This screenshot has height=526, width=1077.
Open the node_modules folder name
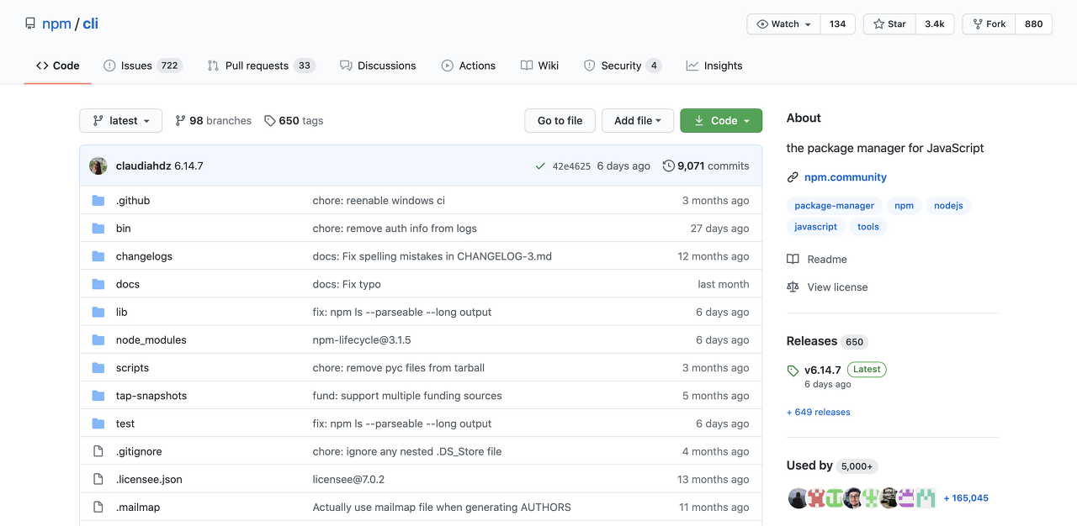[151, 340]
